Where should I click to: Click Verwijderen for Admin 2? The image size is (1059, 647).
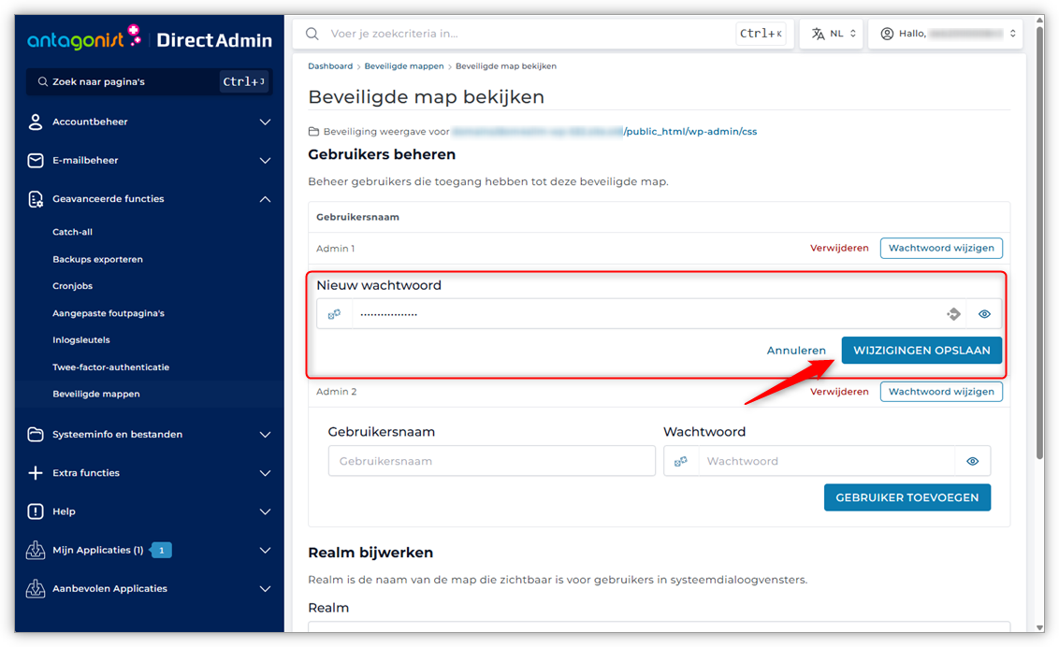(838, 392)
